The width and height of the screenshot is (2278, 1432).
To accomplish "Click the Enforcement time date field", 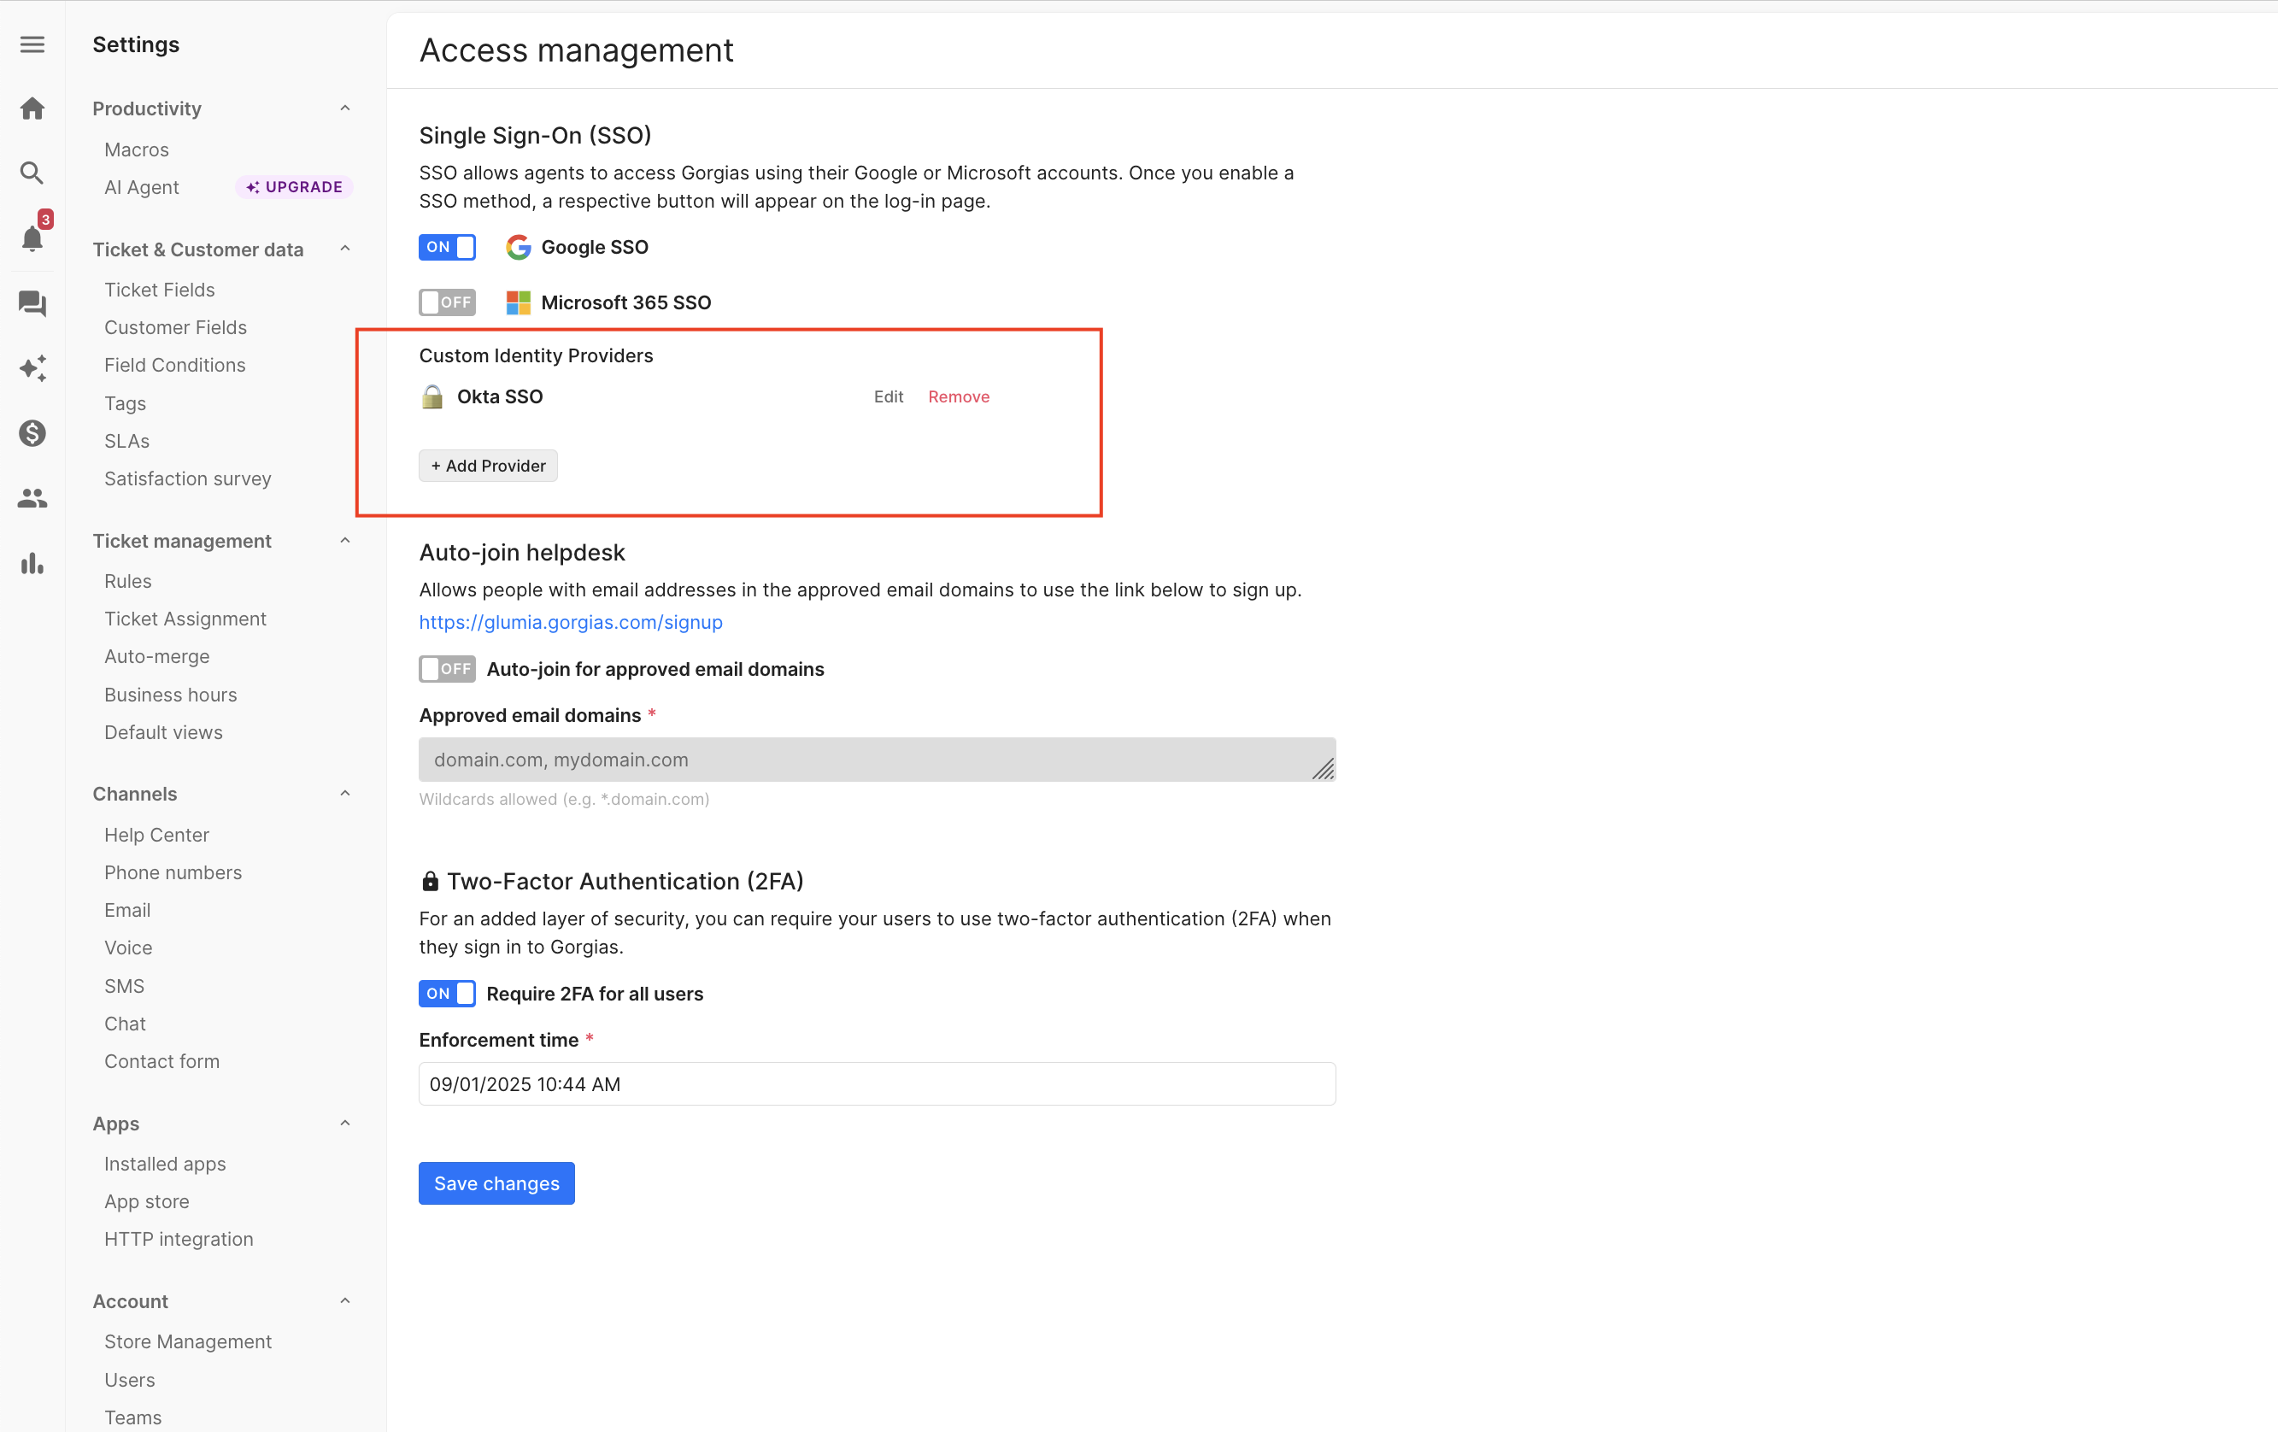I will 876,1084.
